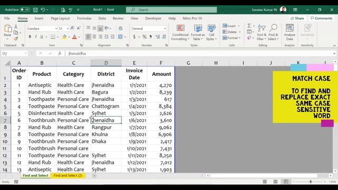Image resolution: width=338 pixels, height=190 pixels.
Task: Open the File menu
Action: click(x=7, y=18)
